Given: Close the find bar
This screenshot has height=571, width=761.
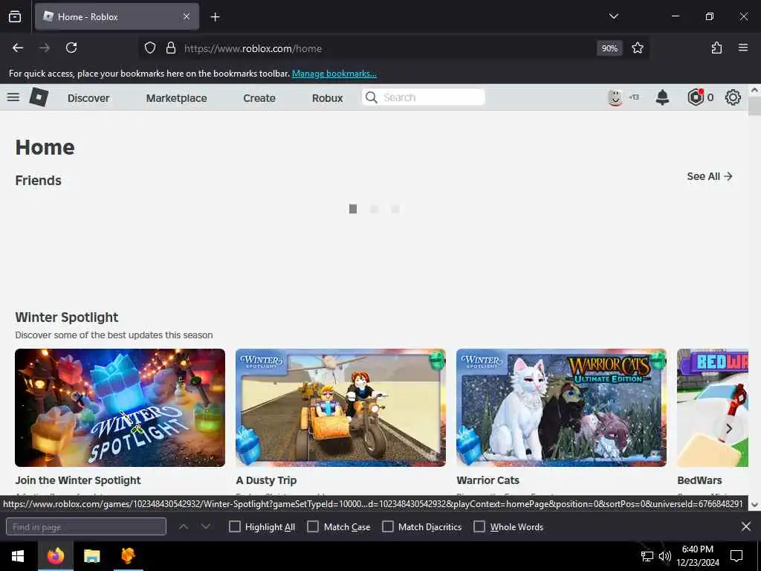Looking at the screenshot, I should pyautogui.click(x=746, y=526).
